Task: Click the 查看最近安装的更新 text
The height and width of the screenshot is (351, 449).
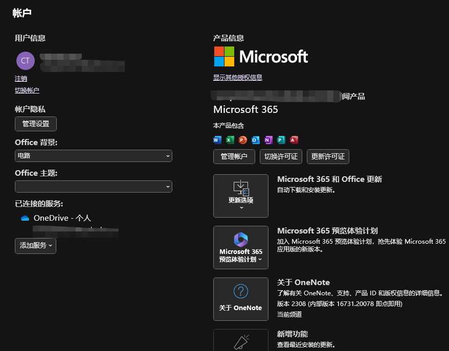Action: 306,345
